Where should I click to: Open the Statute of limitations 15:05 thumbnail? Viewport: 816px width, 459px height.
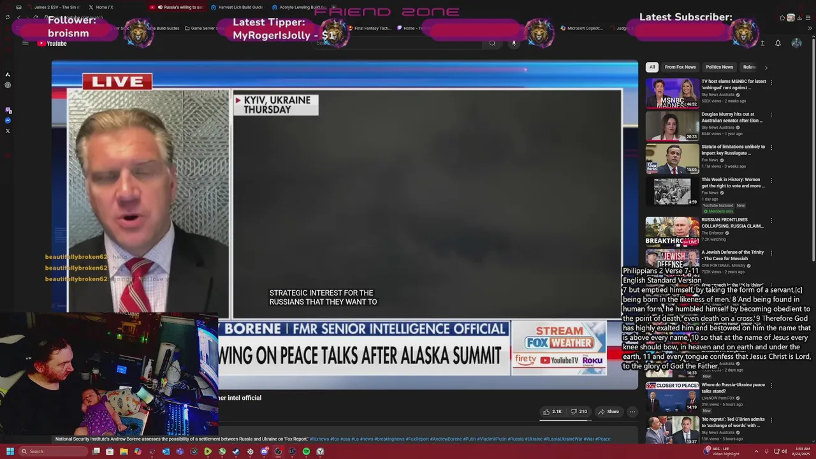click(x=672, y=159)
